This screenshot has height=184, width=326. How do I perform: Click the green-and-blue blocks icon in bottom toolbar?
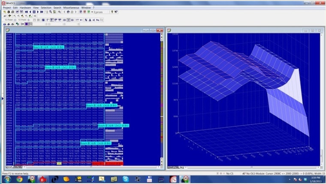(x=18, y=24)
